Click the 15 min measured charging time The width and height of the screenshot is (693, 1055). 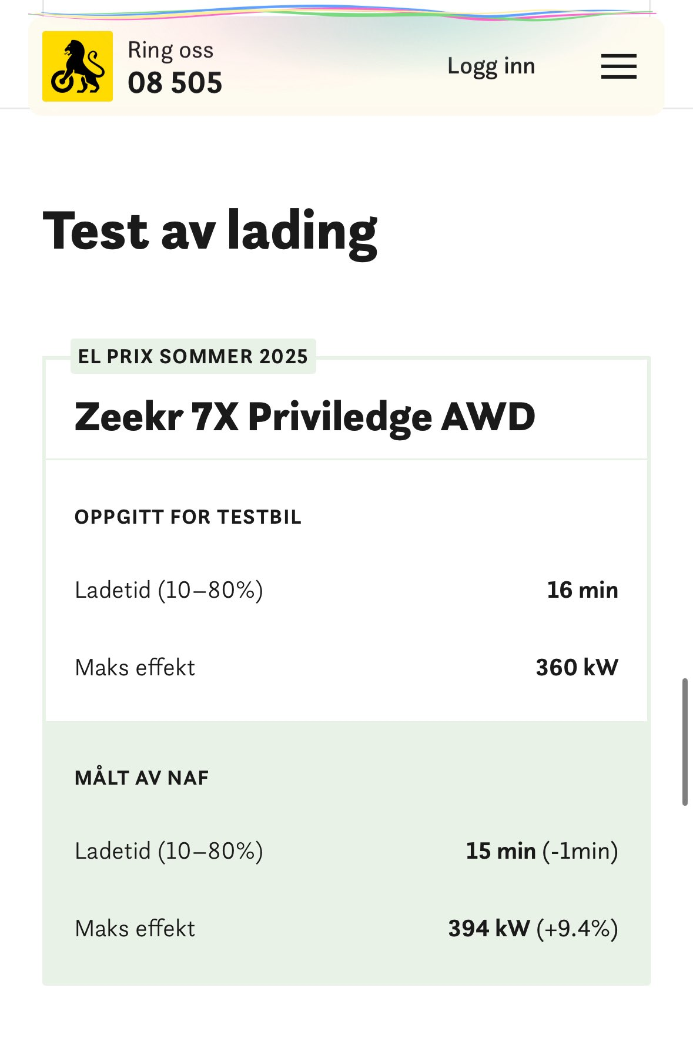(x=501, y=851)
